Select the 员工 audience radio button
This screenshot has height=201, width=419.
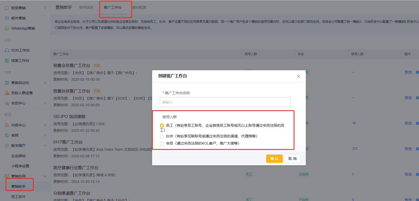pos(162,126)
